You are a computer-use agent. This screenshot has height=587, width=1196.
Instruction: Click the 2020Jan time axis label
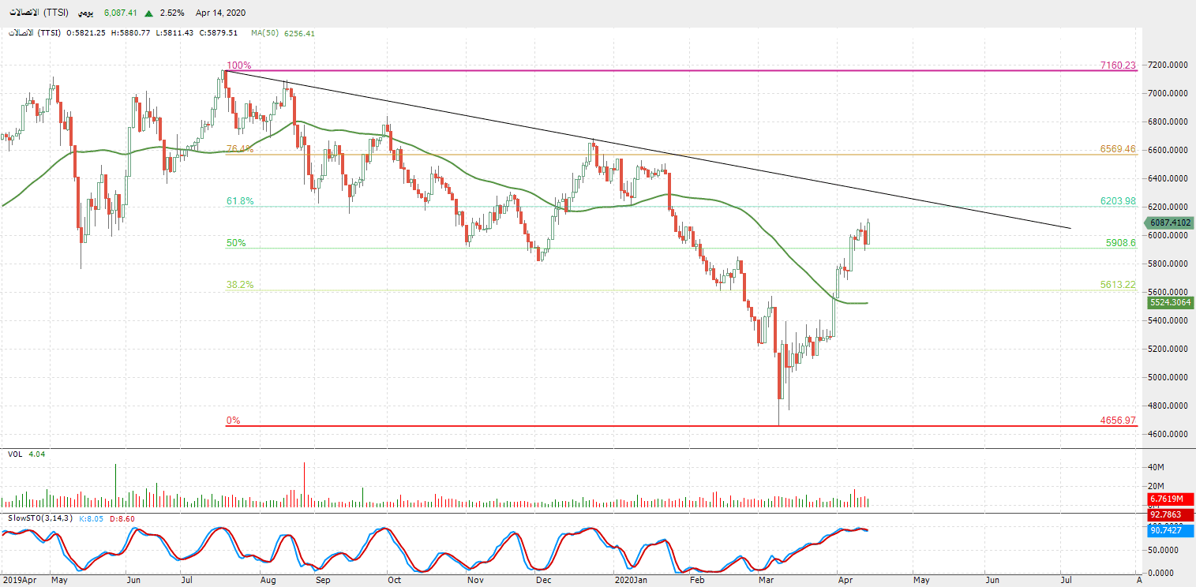(632, 580)
